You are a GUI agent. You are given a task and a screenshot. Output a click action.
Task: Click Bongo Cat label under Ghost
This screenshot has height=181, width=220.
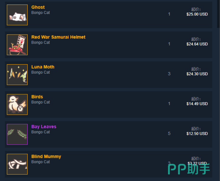(x=41, y=13)
